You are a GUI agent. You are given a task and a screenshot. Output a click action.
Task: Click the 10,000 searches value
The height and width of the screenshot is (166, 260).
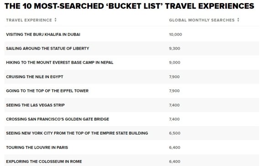pyautogui.click(x=176, y=35)
